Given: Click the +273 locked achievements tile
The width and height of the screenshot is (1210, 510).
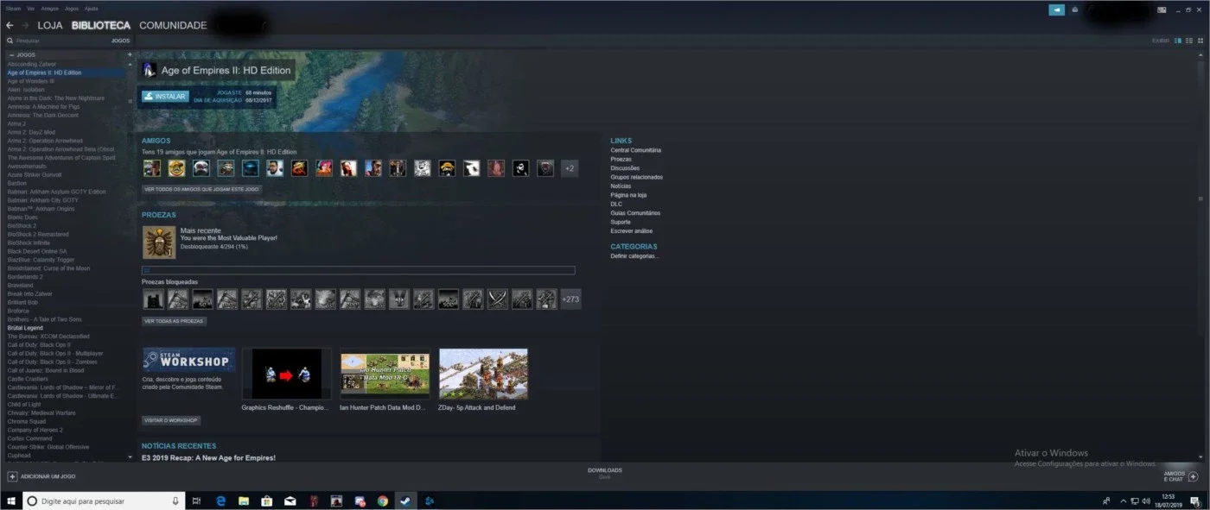Looking at the screenshot, I should point(570,299).
